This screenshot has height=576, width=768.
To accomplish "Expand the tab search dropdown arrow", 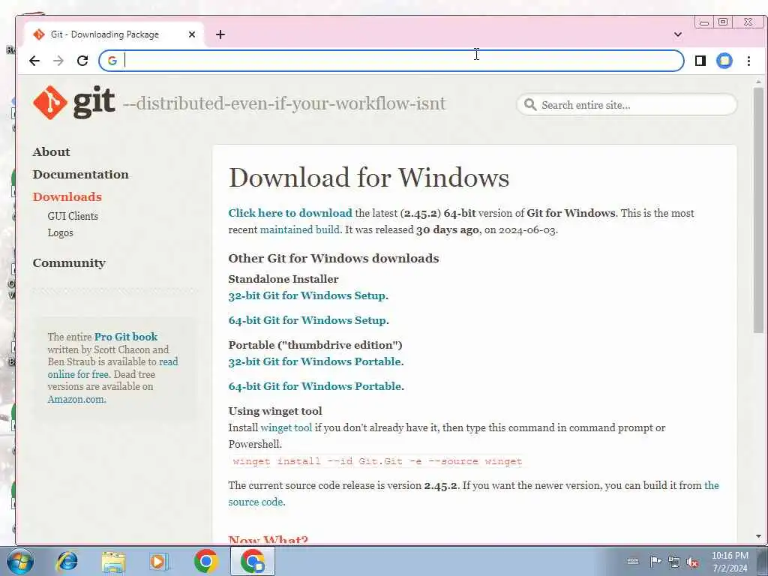I will [x=678, y=34].
